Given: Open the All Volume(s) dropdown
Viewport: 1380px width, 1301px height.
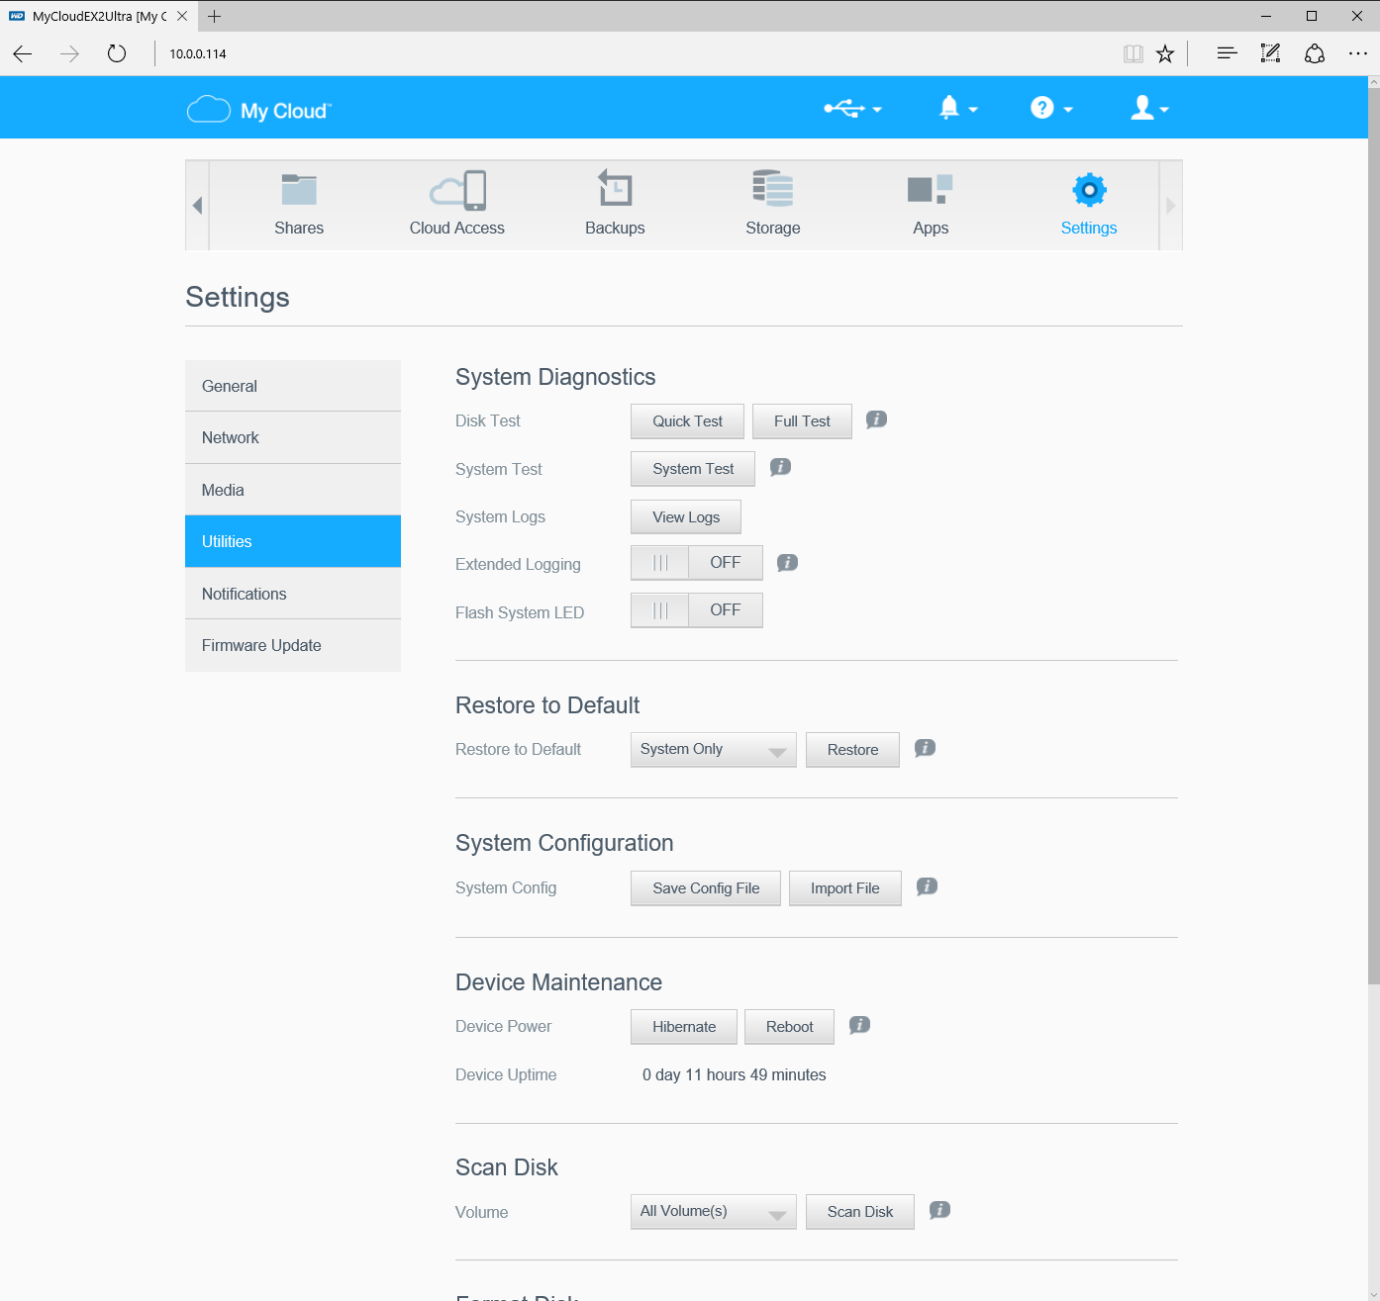Looking at the screenshot, I should click(713, 1212).
